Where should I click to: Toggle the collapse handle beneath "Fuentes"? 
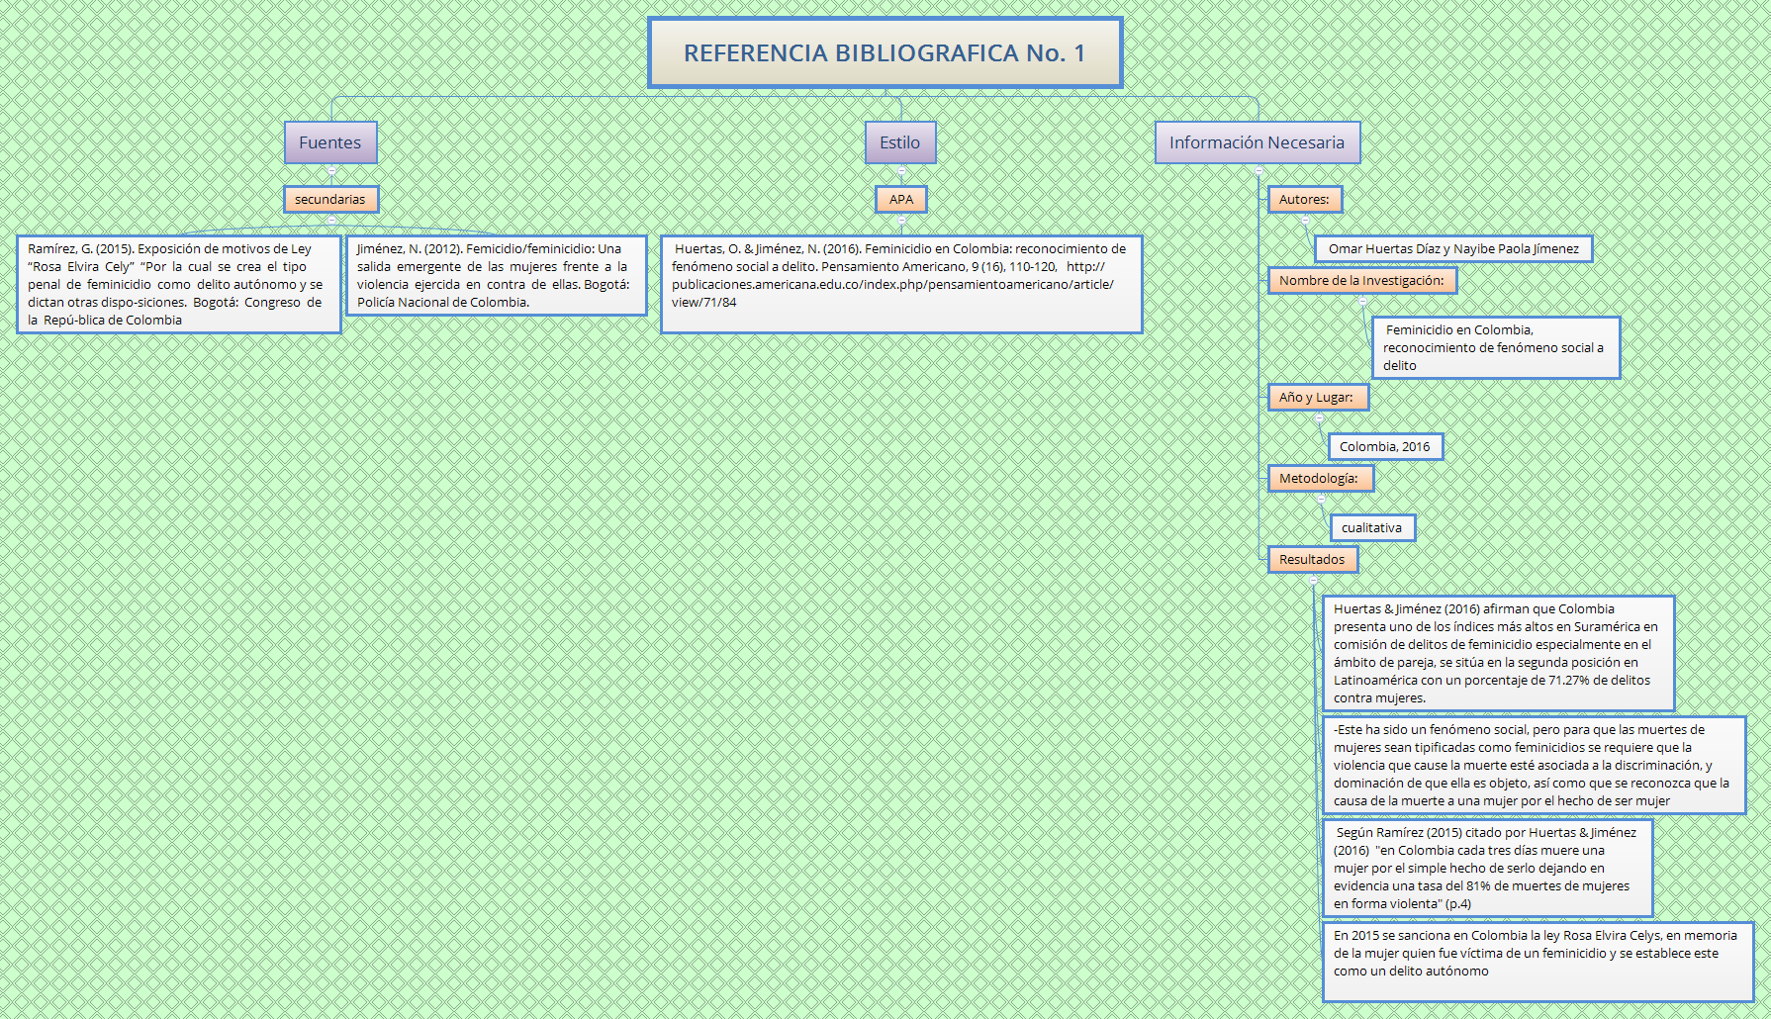(332, 170)
